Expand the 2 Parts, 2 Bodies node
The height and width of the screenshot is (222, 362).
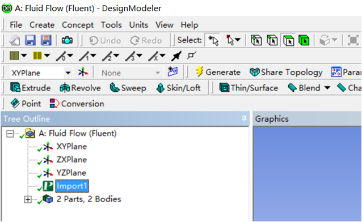(28, 199)
